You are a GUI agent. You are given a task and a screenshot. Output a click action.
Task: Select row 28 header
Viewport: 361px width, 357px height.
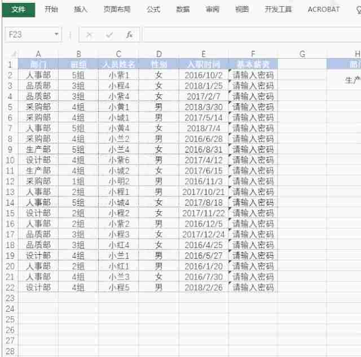click(10, 351)
